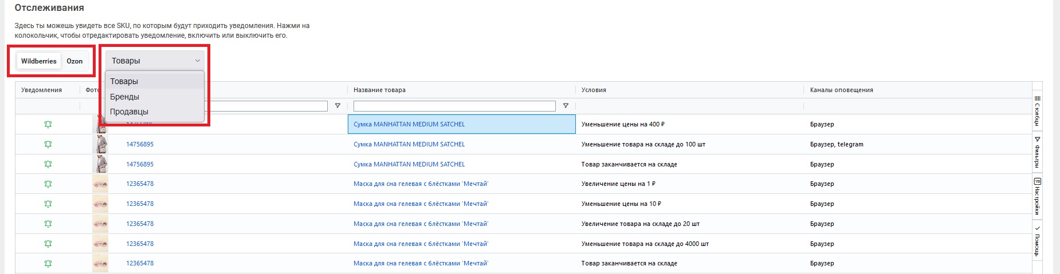Open SKU link 14756895 in the telegram-notified row
The height and width of the screenshot is (274, 1060).
point(140,144)
